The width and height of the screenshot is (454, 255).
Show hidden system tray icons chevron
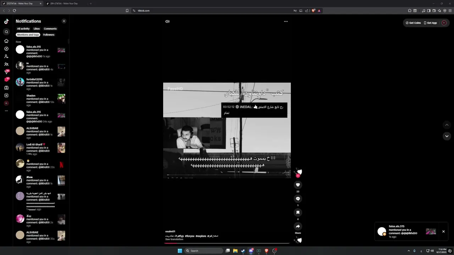click(x=409, y=251)
